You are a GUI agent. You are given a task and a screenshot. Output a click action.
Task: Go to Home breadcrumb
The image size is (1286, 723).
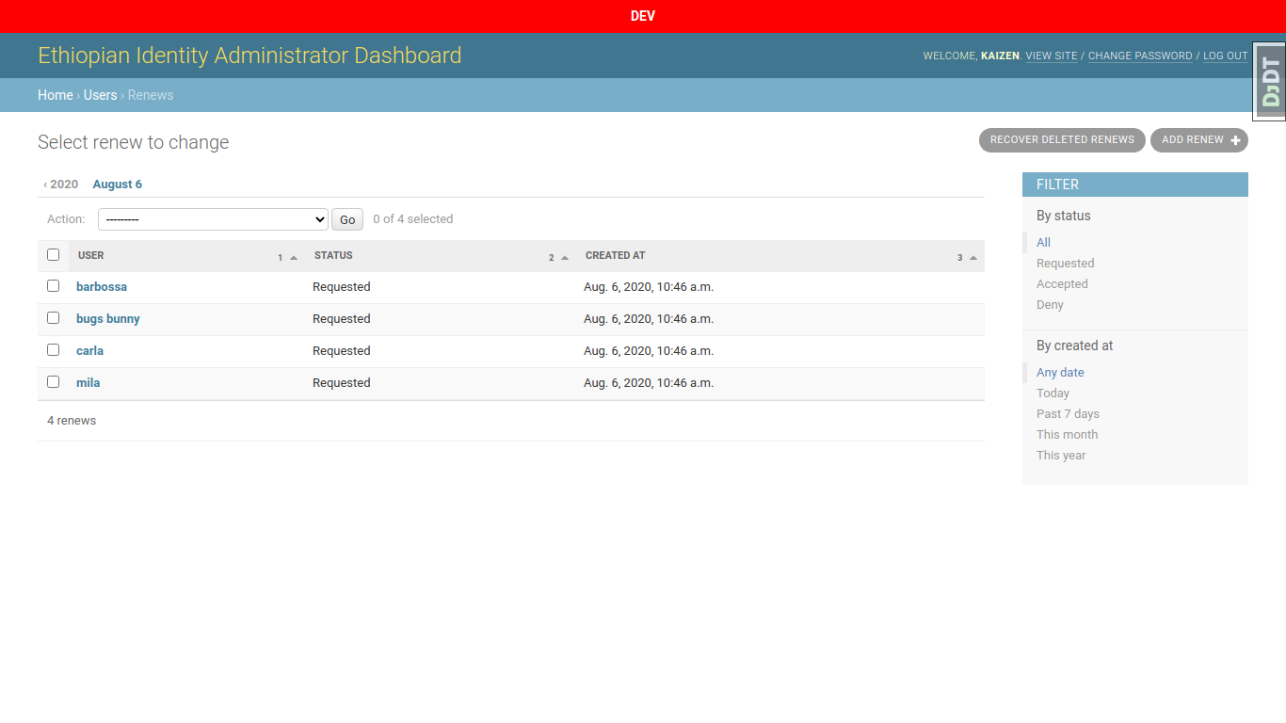pyautogui.click(x=56, y=95)
